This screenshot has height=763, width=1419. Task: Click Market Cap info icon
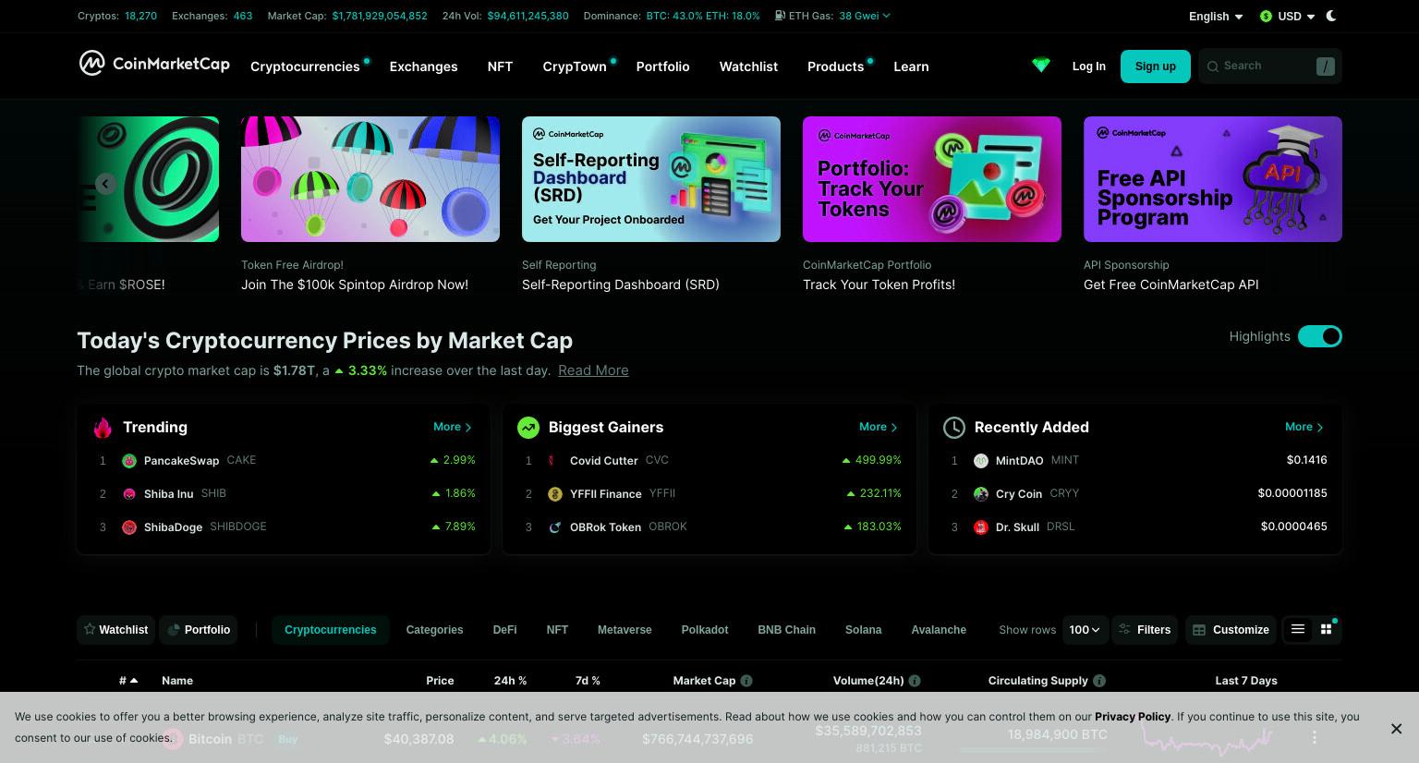746,681
